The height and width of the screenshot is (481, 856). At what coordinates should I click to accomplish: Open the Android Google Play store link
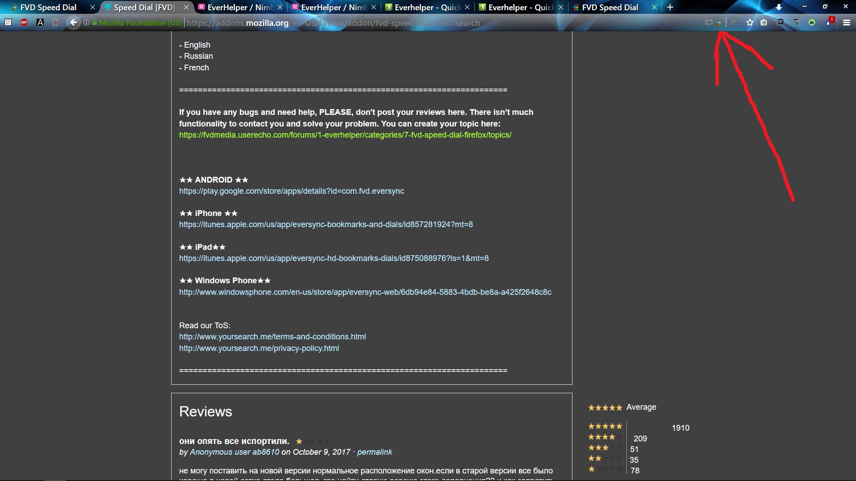click(x=292, y=191)
